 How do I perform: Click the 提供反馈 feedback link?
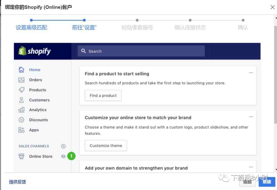click(17, 182)
